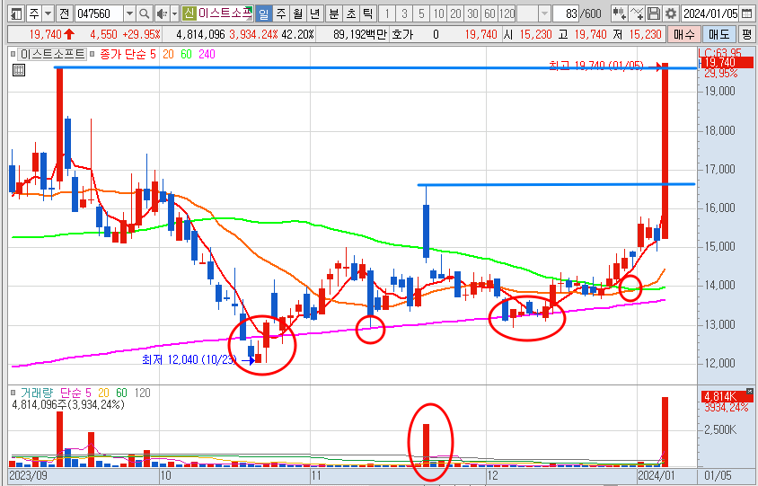Click small square before 종가 단순 legend

point(93,54)
